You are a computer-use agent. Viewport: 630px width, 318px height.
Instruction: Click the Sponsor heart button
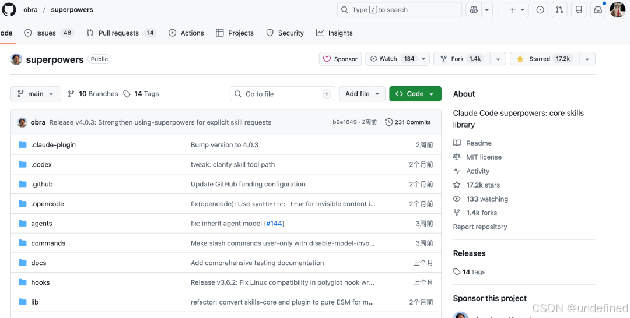point(340,59)
